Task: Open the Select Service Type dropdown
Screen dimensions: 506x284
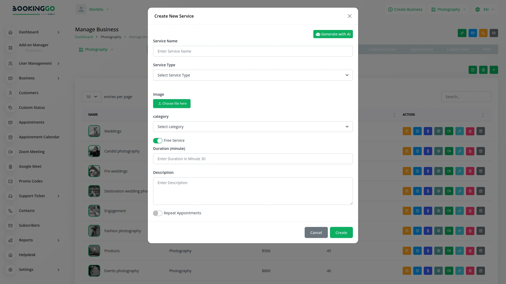Action: pyautogui.click(x=253, y=75)
